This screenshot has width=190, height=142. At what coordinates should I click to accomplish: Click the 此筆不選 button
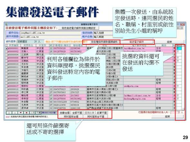point(102,113)
